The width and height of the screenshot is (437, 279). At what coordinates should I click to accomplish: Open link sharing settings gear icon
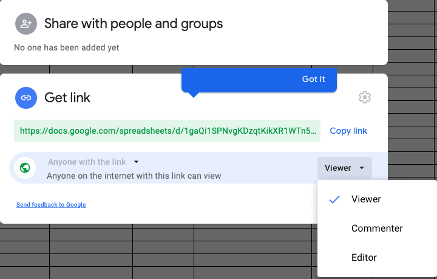pyautogui.click(x=365, y=97)
